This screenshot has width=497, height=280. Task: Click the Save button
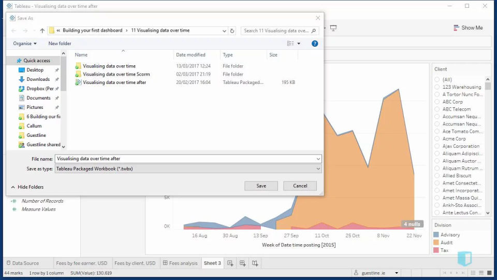(x=261, y=186)
